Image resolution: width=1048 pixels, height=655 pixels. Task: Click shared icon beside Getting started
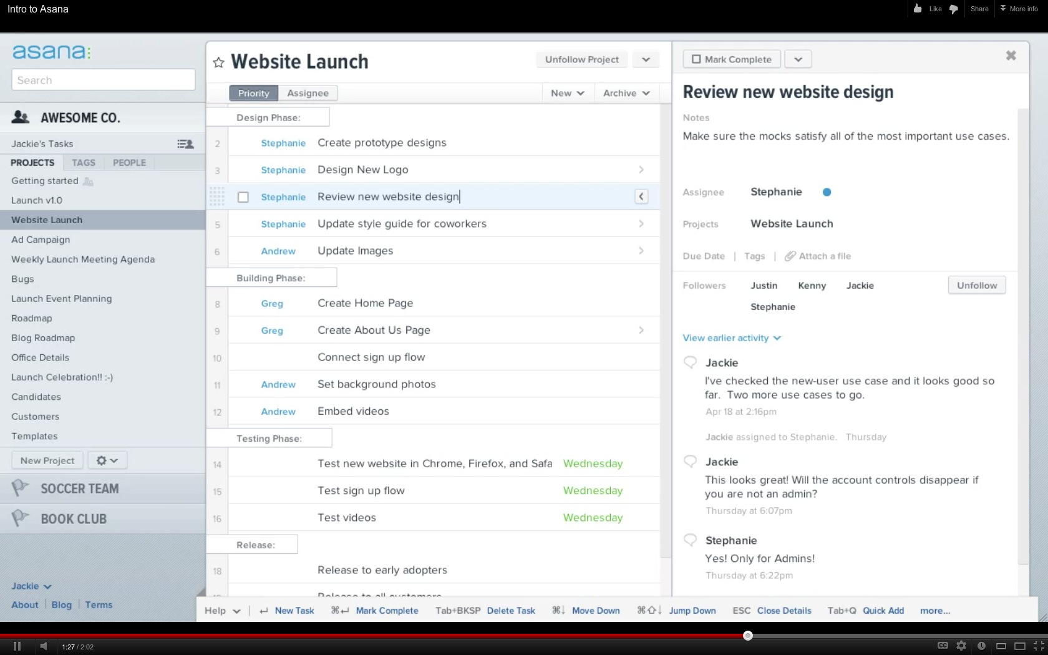[88, 182]
